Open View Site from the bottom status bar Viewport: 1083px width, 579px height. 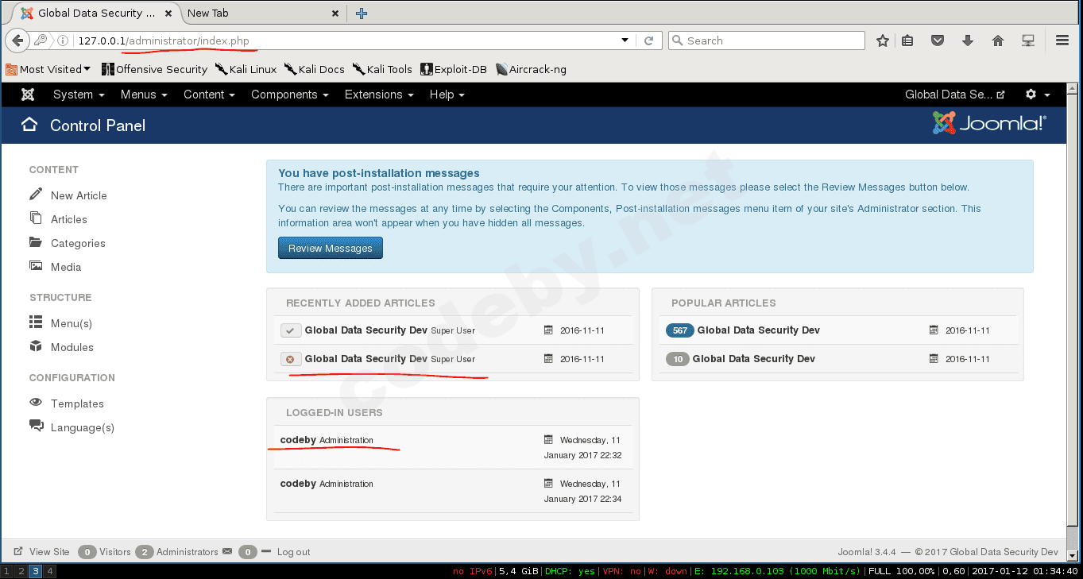(x=42, y=552)
